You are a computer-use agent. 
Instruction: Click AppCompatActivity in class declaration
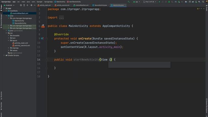[116, 26]
